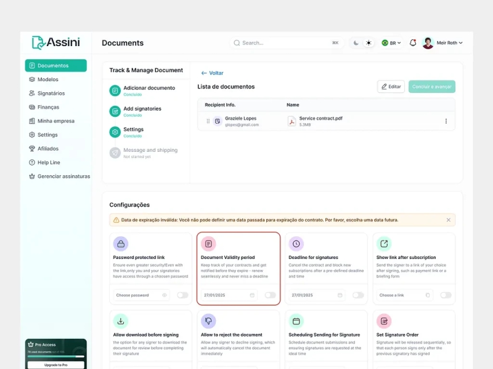This screenshot has width=493, height=369.
Task: Show password with the eye icon
Action: click(x=164, y=295)
